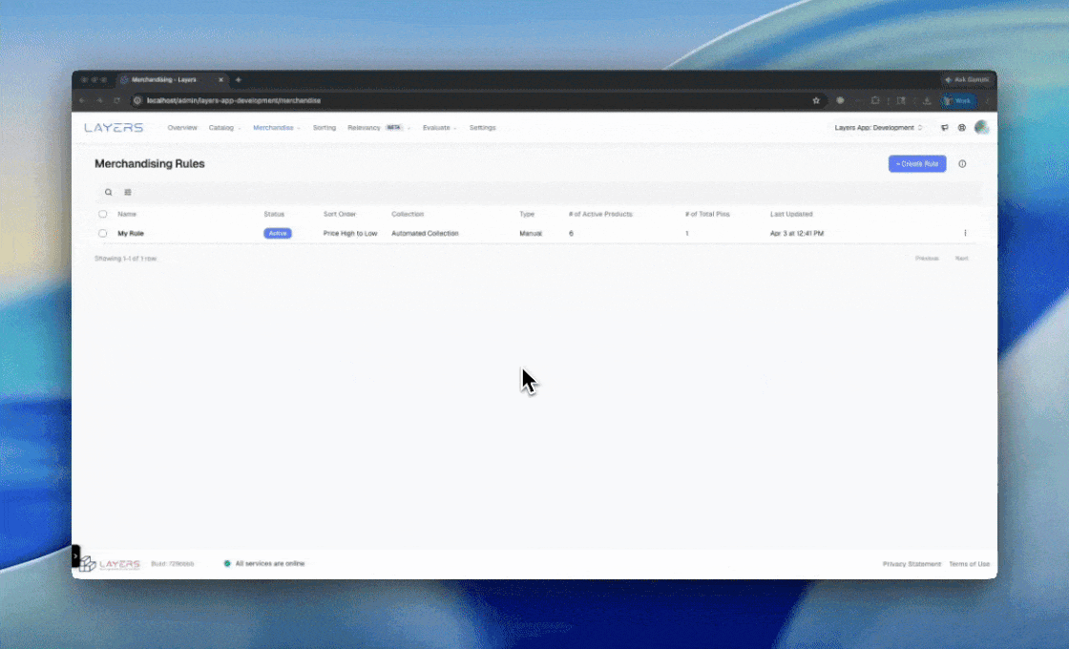Open the three-dot actions menu on My Rule row
This screenshot has width=1069, height=649.
click(965, 233)
